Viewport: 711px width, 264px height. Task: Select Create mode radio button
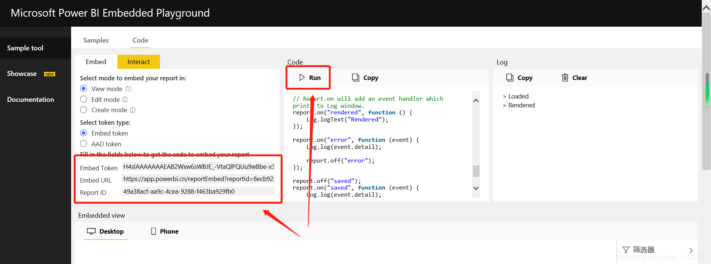[84, 110]
